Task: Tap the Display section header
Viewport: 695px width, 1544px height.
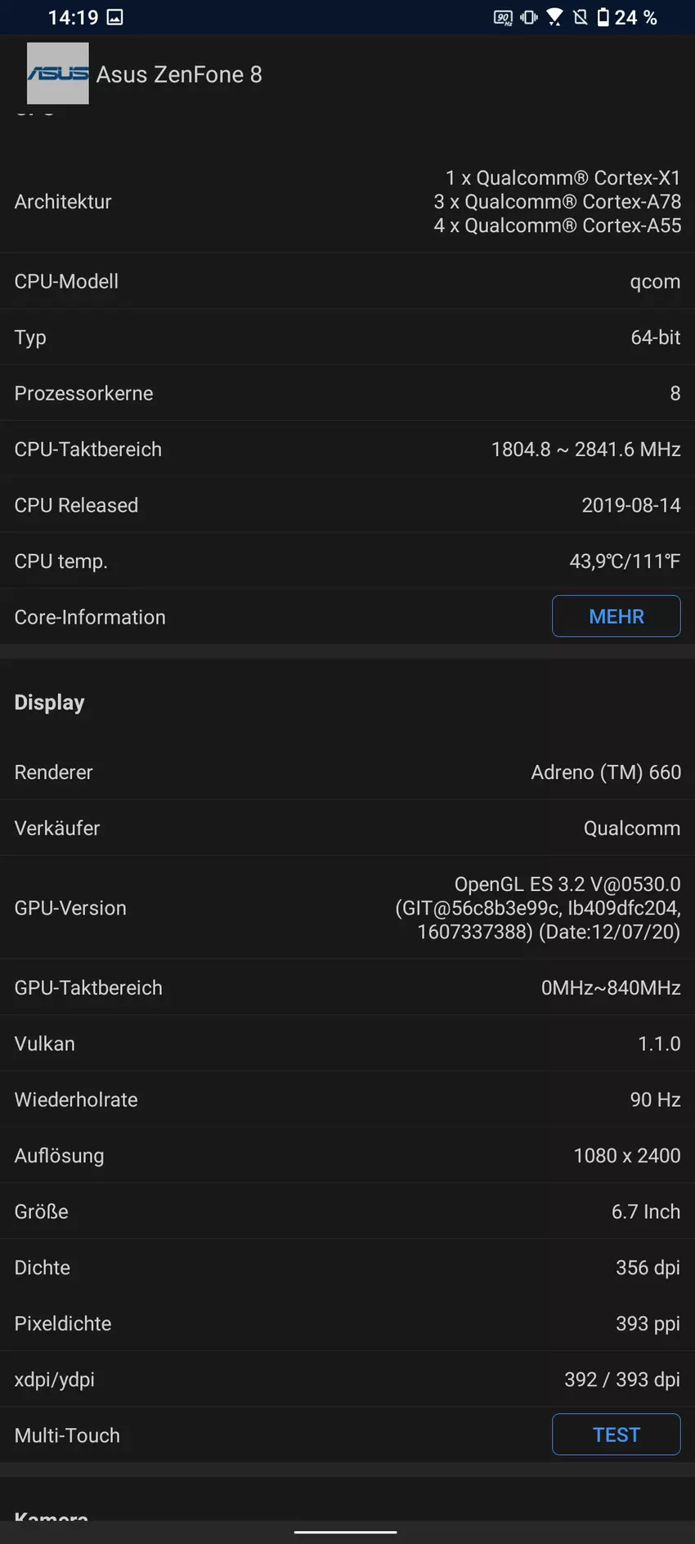Action: click(50, 703)
